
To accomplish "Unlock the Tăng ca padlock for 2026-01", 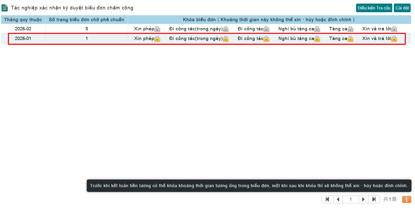I will click(x=350, y=39).
